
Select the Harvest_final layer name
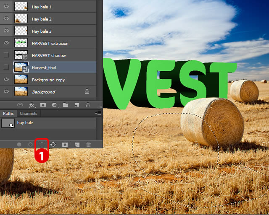[44, 68]
